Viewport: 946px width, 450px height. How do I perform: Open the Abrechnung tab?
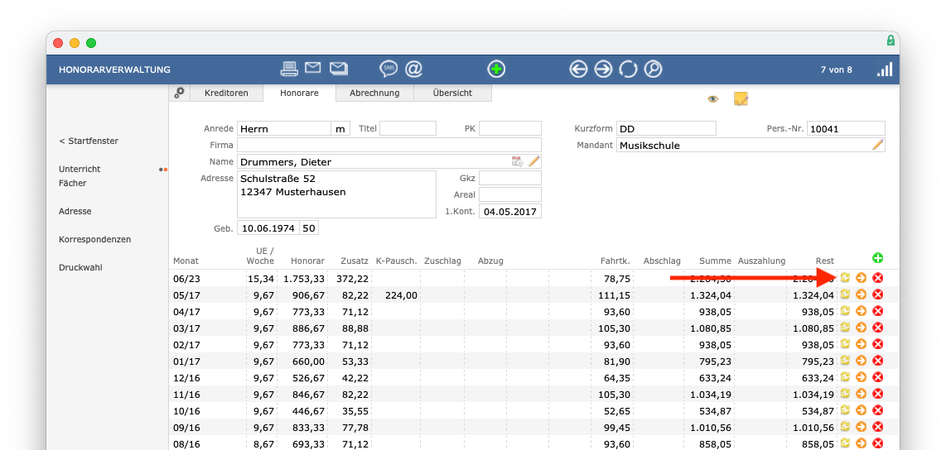[374, 93]
